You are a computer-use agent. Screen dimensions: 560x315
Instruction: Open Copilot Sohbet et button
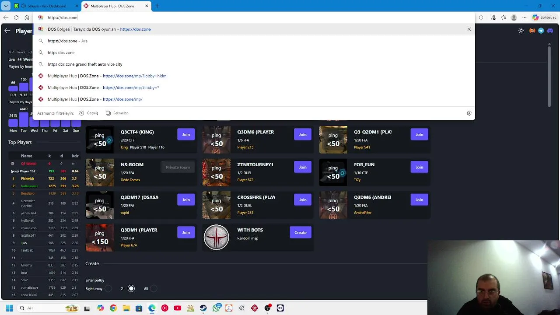pyautogui.click(x=545, y=17)
